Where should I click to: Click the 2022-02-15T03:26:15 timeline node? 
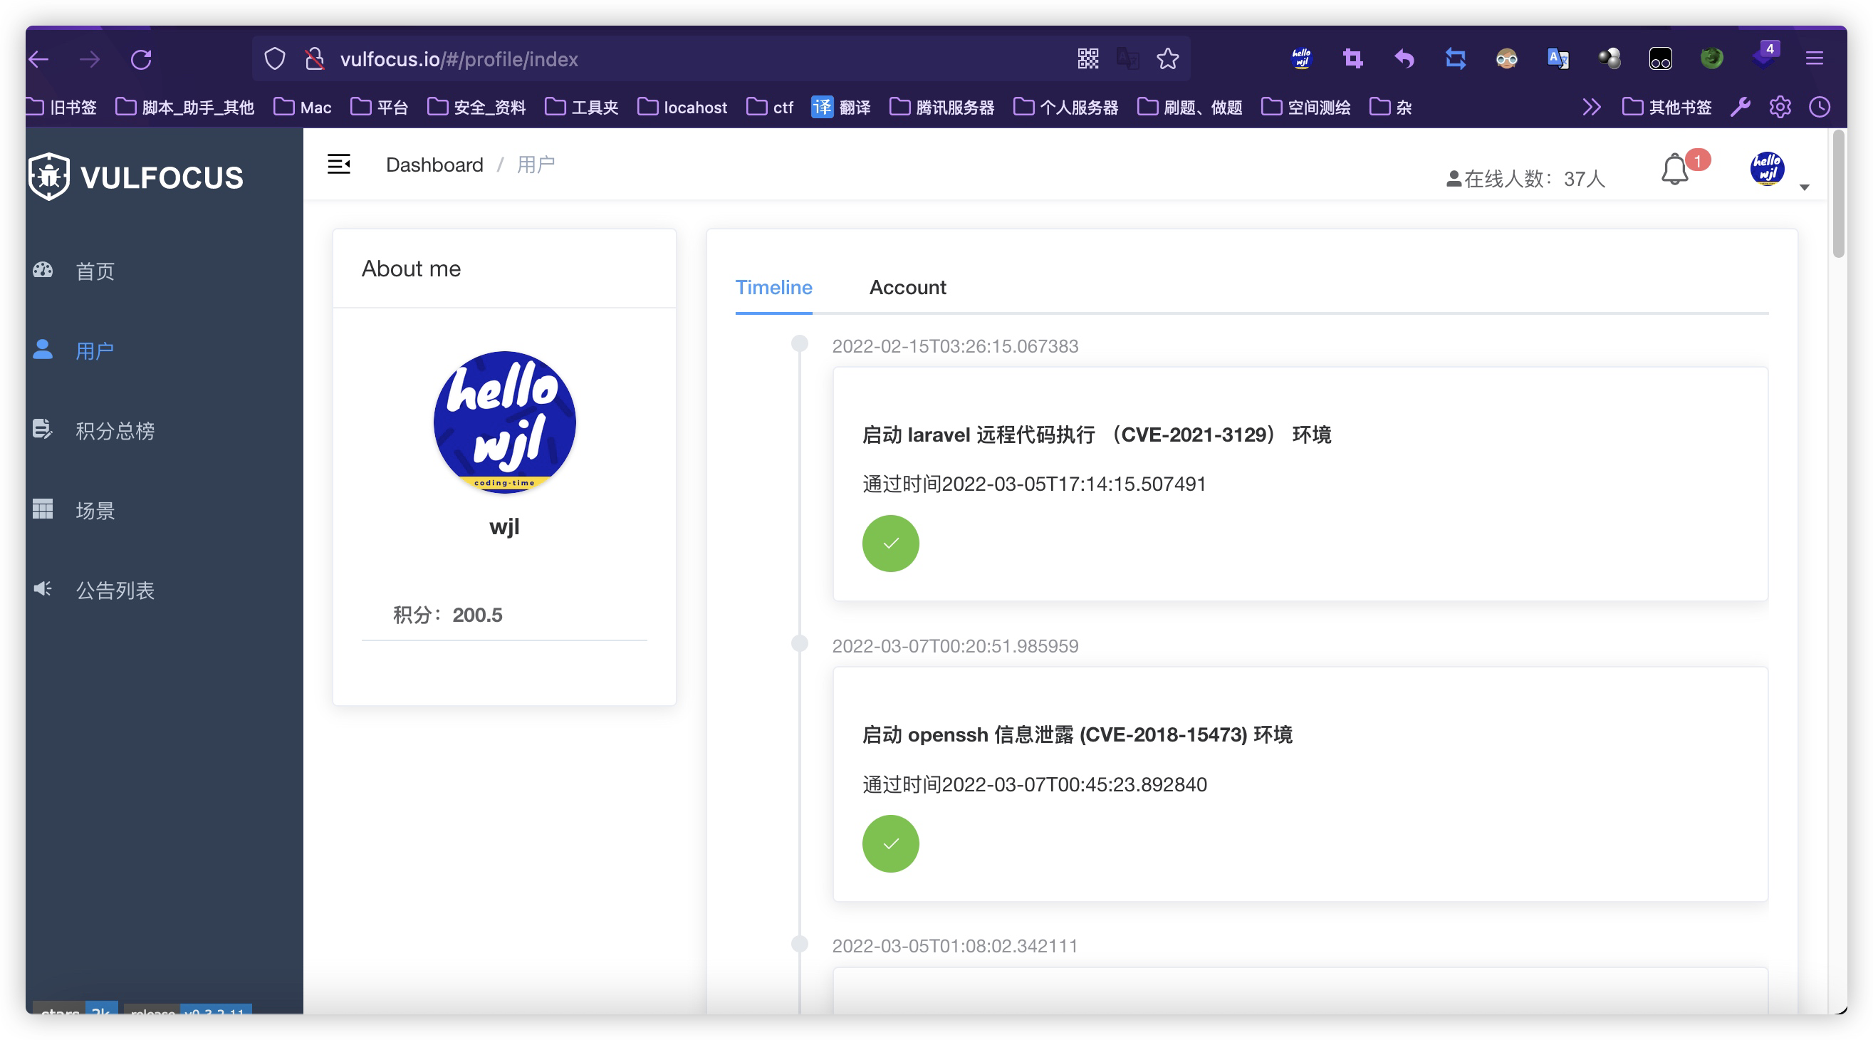[800, 343]
